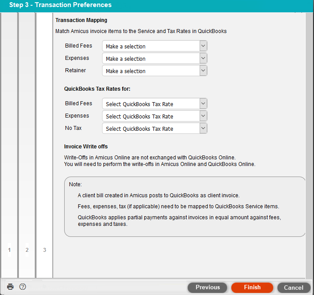The height and width of the screenshot is (295, 314).
Task: Click the printer icon
Action: click(10, 287)
